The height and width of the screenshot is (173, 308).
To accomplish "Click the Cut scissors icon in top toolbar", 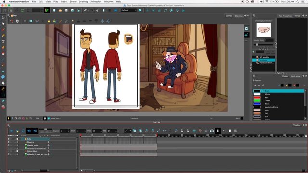I will (98, 10).
